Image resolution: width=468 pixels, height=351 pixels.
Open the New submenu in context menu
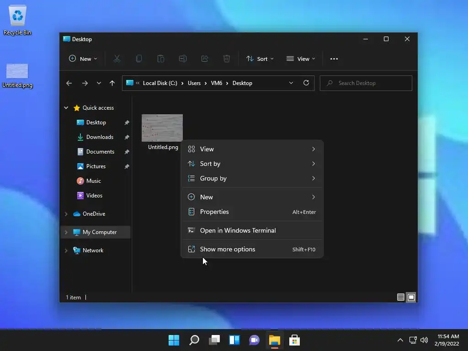click(x=252, y=197)
